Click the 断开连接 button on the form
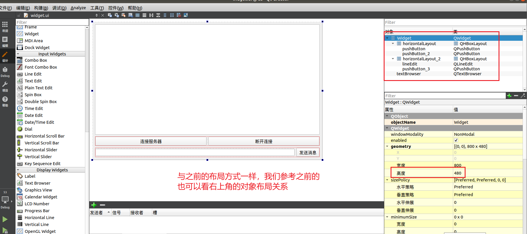Viewport: 527px width, 234px height. click(x=264, y=141)
